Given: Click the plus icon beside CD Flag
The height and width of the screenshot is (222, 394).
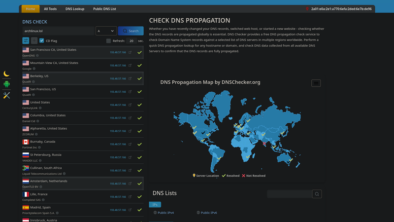Looking at the screenshot, I should pos(34,40).
